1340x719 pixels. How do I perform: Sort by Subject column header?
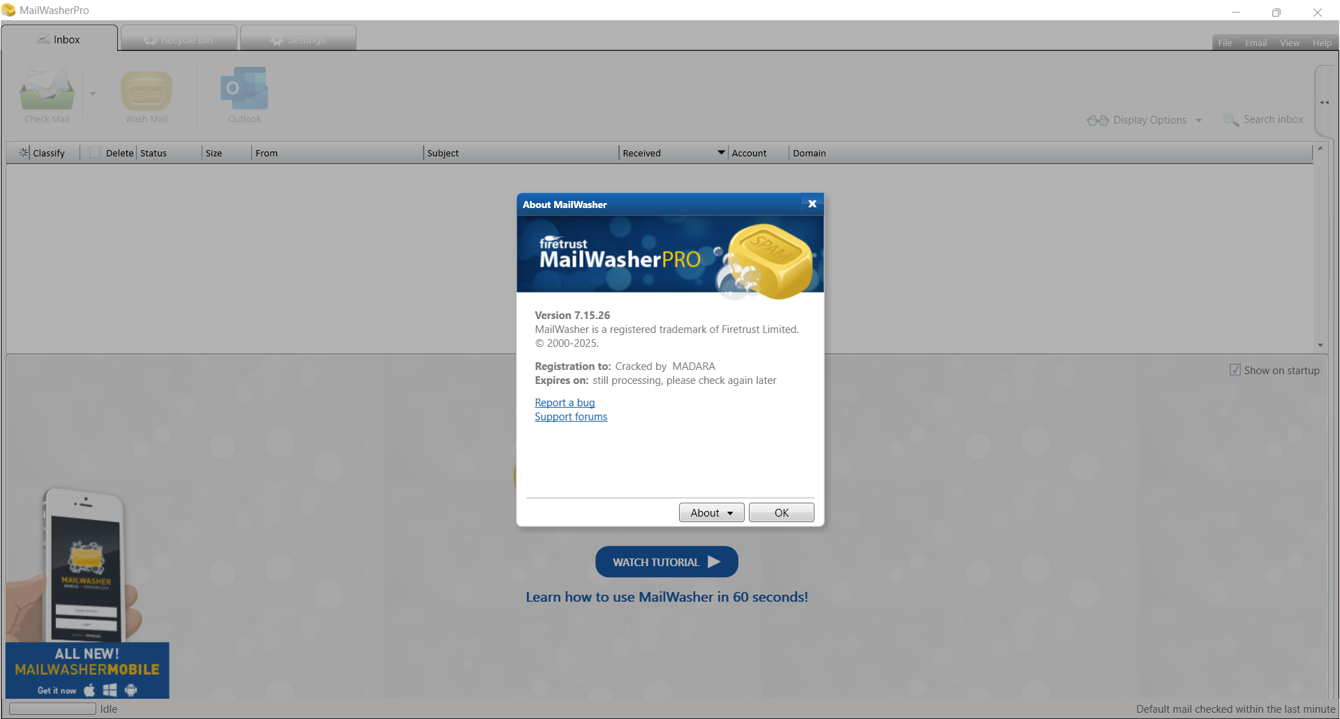pyautogui.click(x=442, y=153)
